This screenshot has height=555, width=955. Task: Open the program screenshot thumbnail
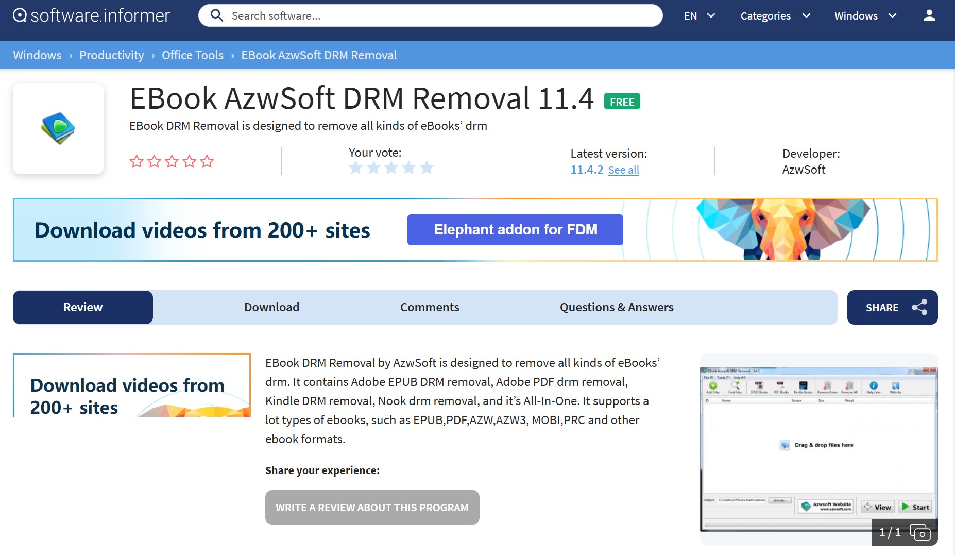(818, 449)
